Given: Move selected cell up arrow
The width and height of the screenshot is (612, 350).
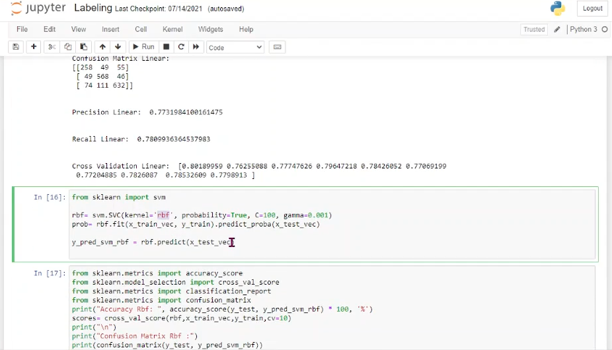Looking at the screenshot, I should click(x=102, y=47).
